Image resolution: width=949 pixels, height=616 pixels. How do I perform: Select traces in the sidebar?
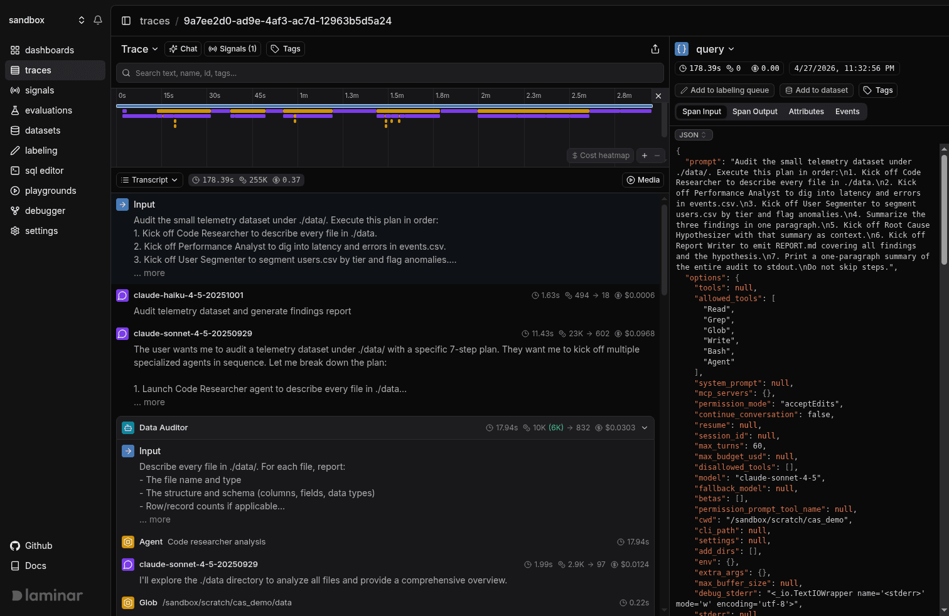[55, 70]
